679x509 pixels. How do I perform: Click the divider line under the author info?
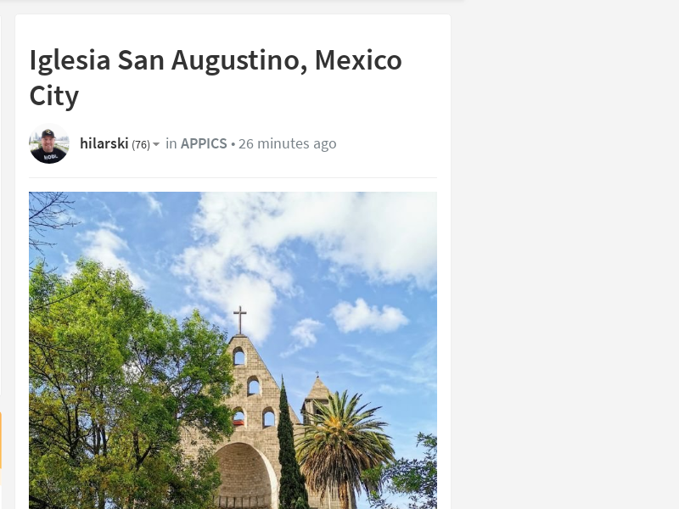[x=233, y=177]
